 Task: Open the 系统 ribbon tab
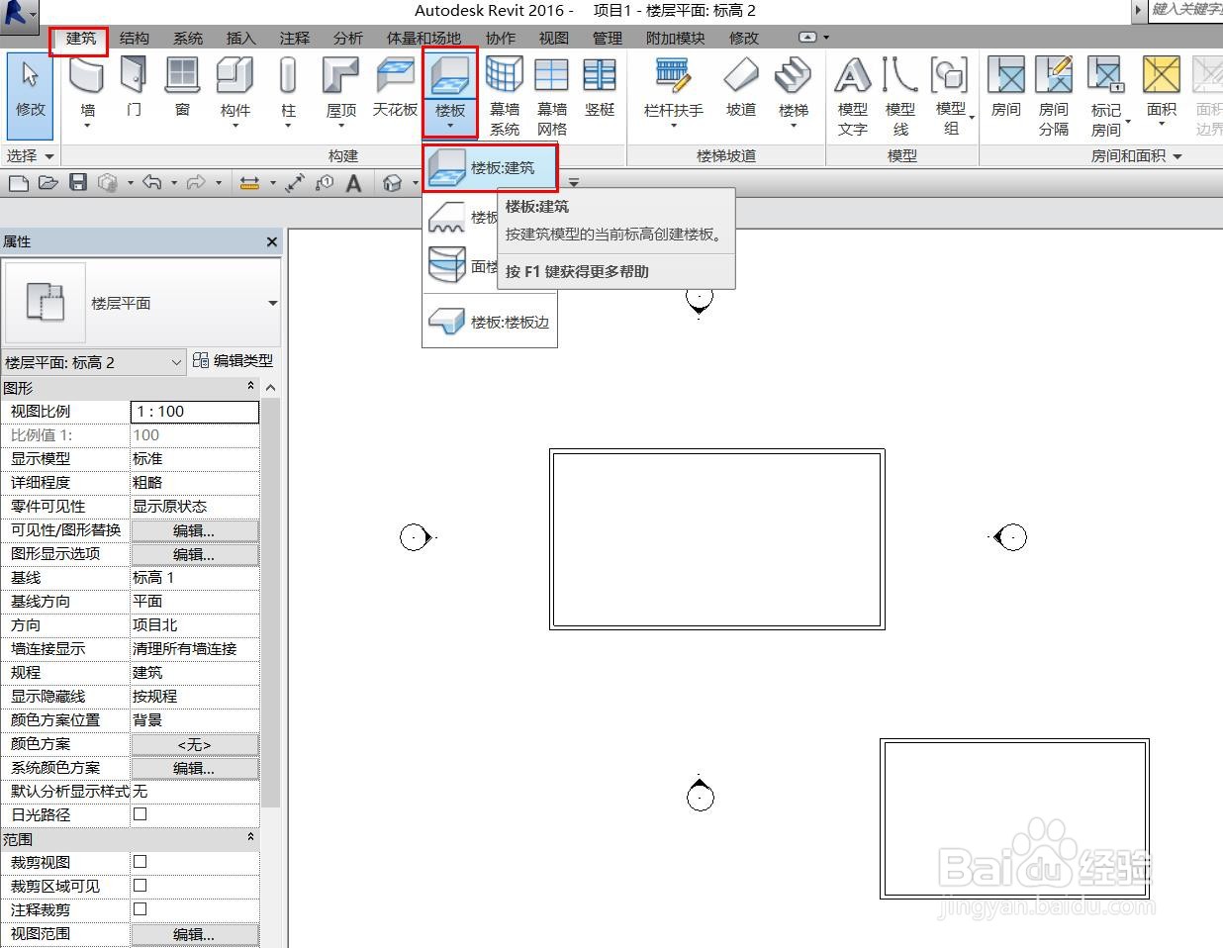pos(188,39)
